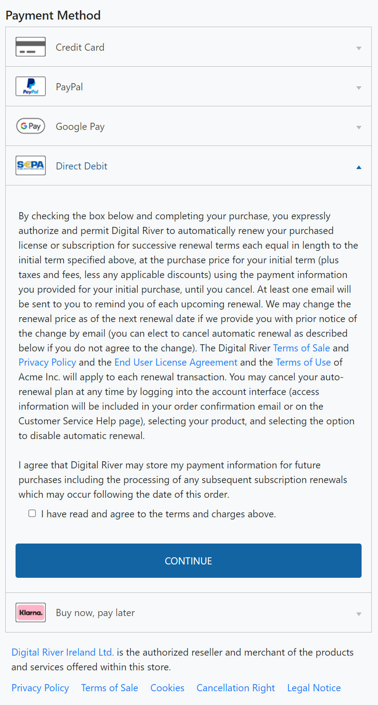
Task: Select the Buy now, pay later label
Action: [95, 612]
